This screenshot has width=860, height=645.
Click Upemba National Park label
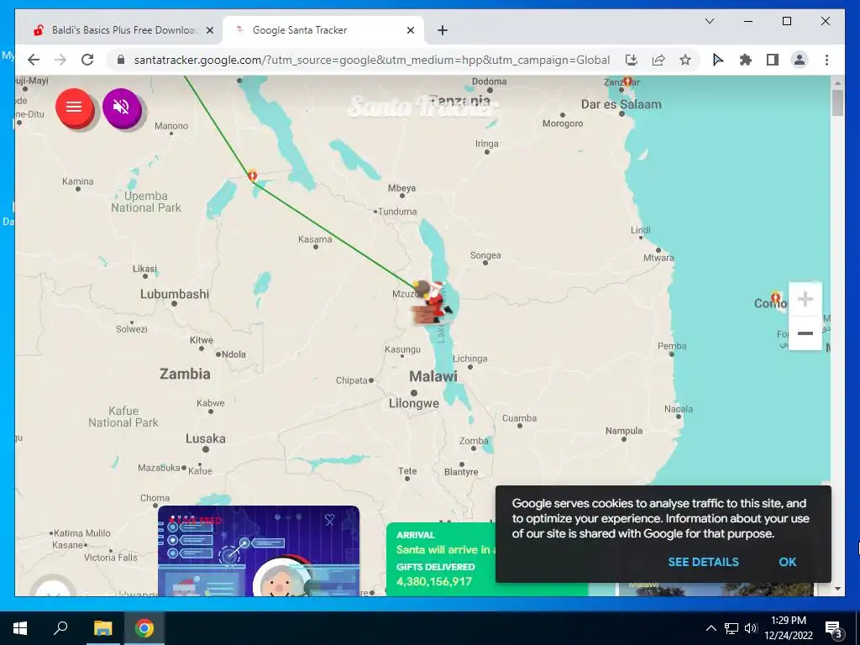(146, 202)
